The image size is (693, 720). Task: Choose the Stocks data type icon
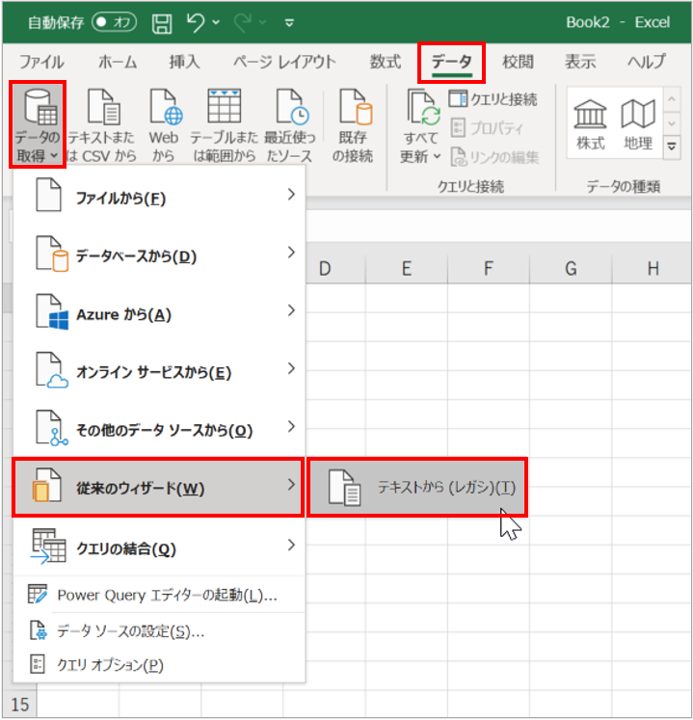pos(590,123)
